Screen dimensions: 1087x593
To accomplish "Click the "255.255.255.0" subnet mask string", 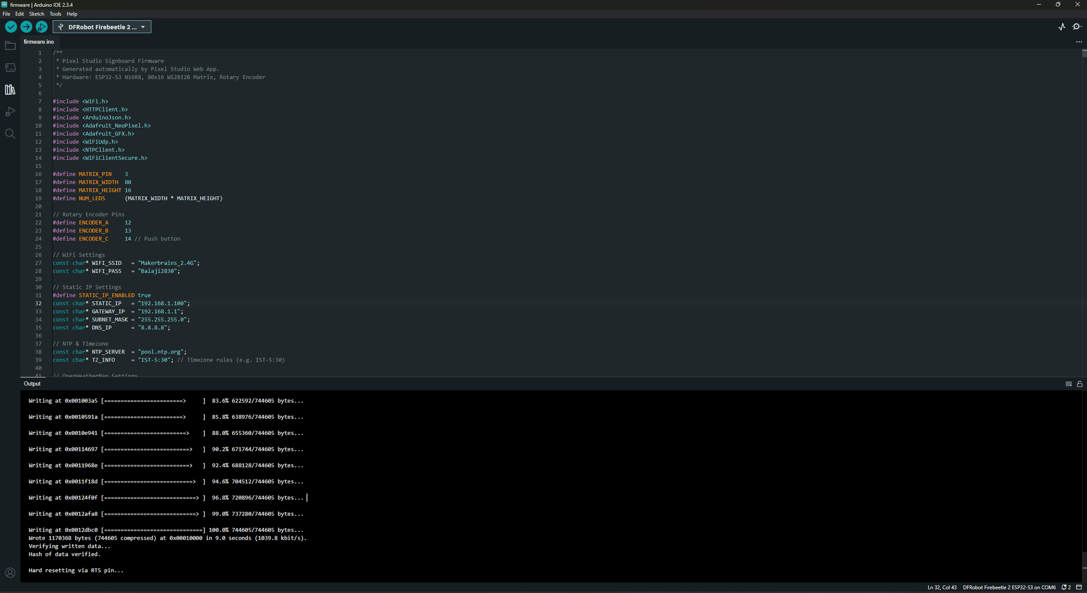I will [x=162, y=320].
